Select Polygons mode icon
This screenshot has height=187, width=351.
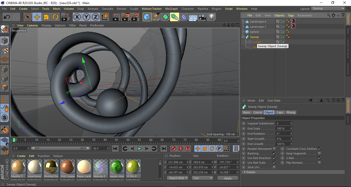click(x=5, y=87)
